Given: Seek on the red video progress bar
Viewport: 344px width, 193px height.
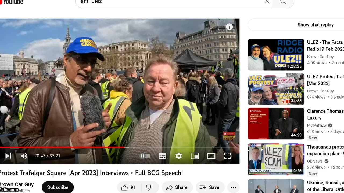Looking at the screenshot, I should tap(120, 147).
